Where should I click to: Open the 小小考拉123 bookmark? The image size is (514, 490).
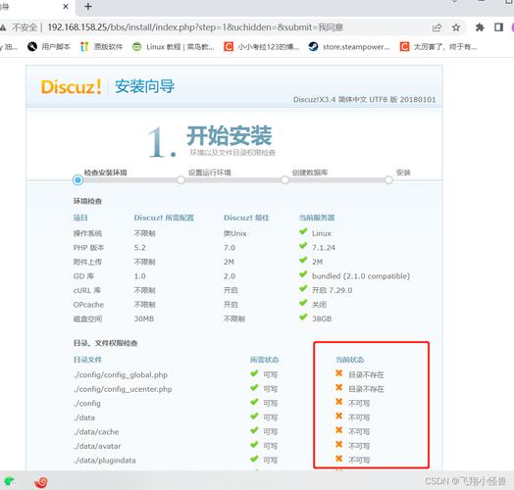click(262, 47)
